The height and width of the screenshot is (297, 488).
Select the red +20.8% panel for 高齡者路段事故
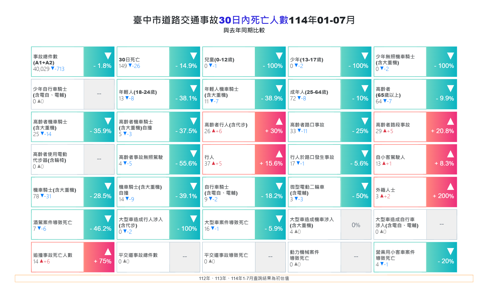[x=441, y=127]
